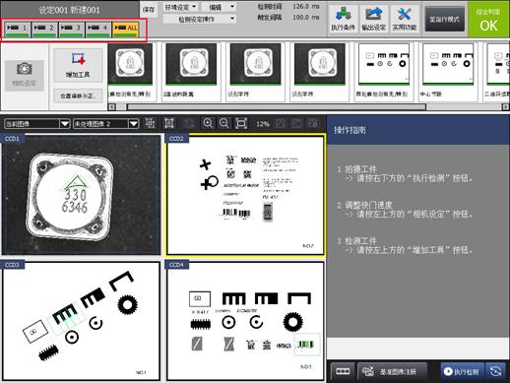Open the 环境设定 dropdown menu
The height and width of the screenshot is (383, 510).
pos(180,7)
